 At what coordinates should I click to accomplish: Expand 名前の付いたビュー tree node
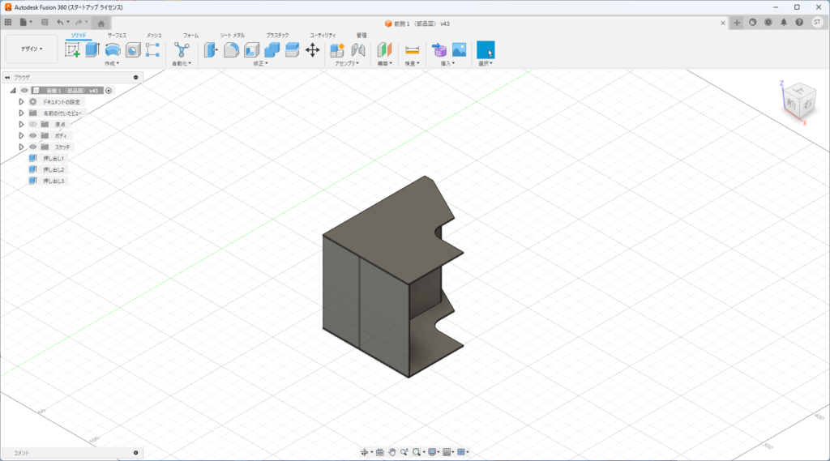[x=21, y=113]
